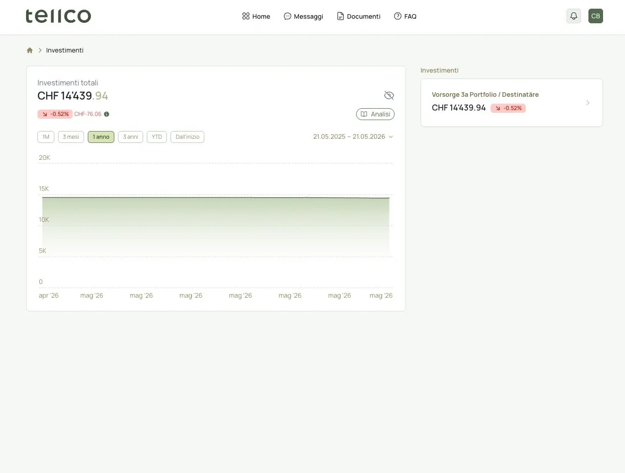
Task: Select the 3 mesi time range
Action: [71, 137]
